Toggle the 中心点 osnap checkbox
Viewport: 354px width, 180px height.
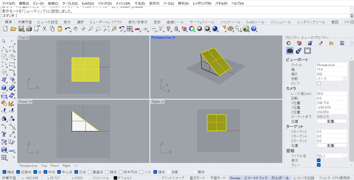(59, 172)
